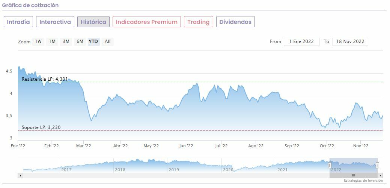
Task: Choose the 3M zoom range
Action: coord(66,41)
